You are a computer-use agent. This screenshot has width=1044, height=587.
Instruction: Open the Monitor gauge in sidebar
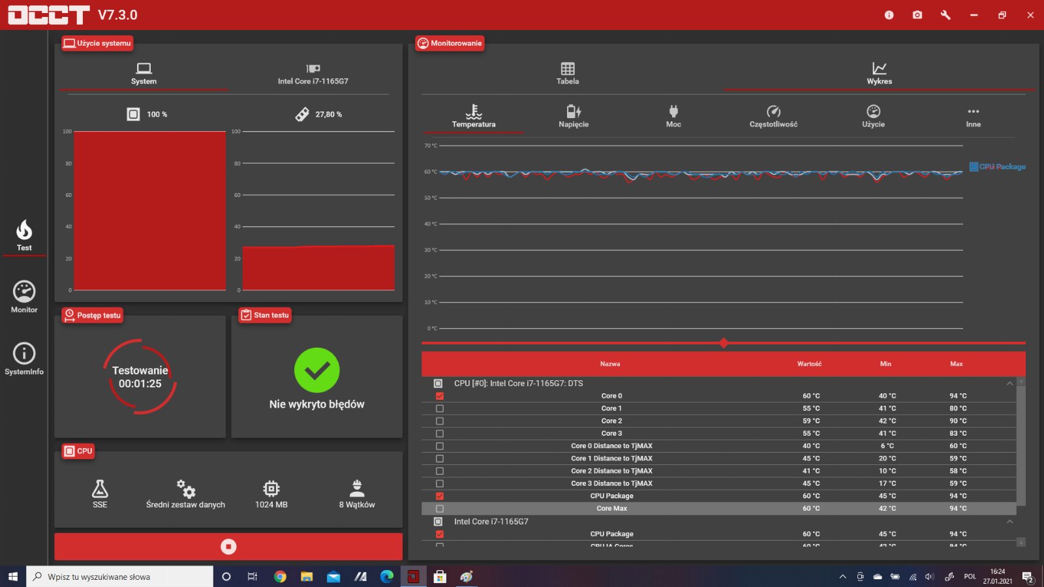(x=24, y=297)
